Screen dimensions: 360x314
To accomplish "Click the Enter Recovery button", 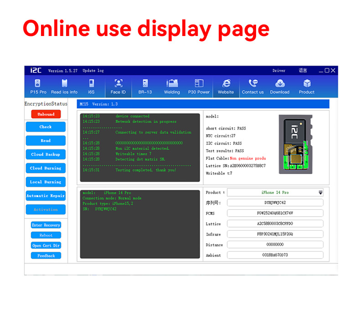I will [x=46, y=225].
